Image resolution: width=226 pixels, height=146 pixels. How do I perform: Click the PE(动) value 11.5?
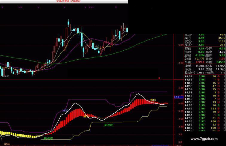click(222, 73)
